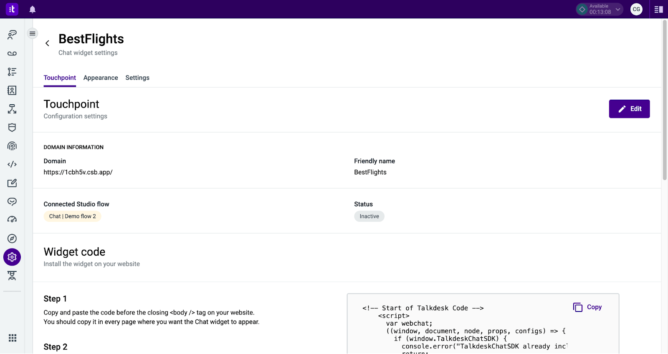
Task: Open the chat bubble feedback icon
Action: tap(12, 201)
